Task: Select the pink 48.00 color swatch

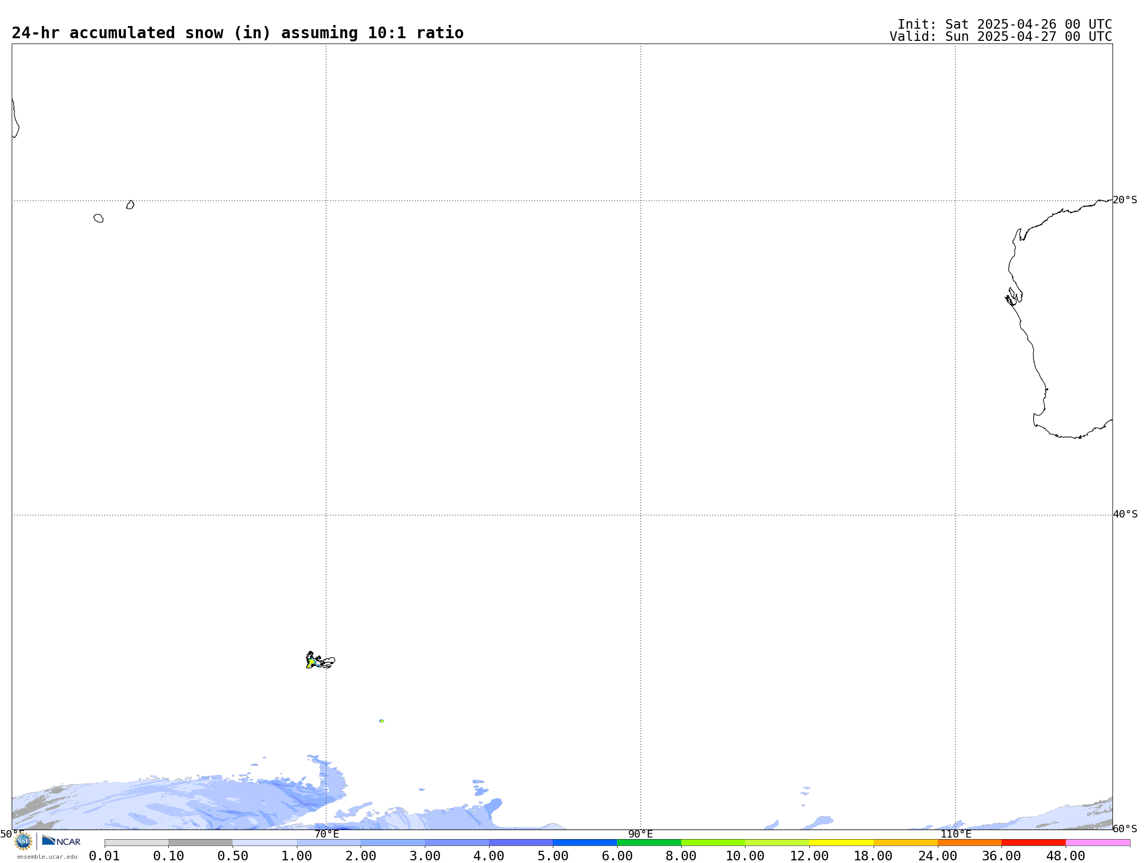Action: click(1098, 843)
